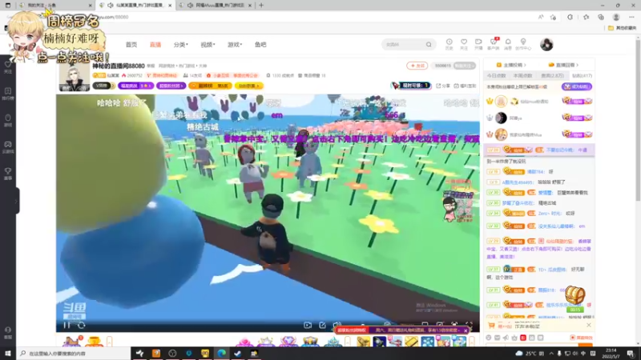Expand 主播投稿 panel header
This screenshot has height=360, width=641.
(511, 65)
